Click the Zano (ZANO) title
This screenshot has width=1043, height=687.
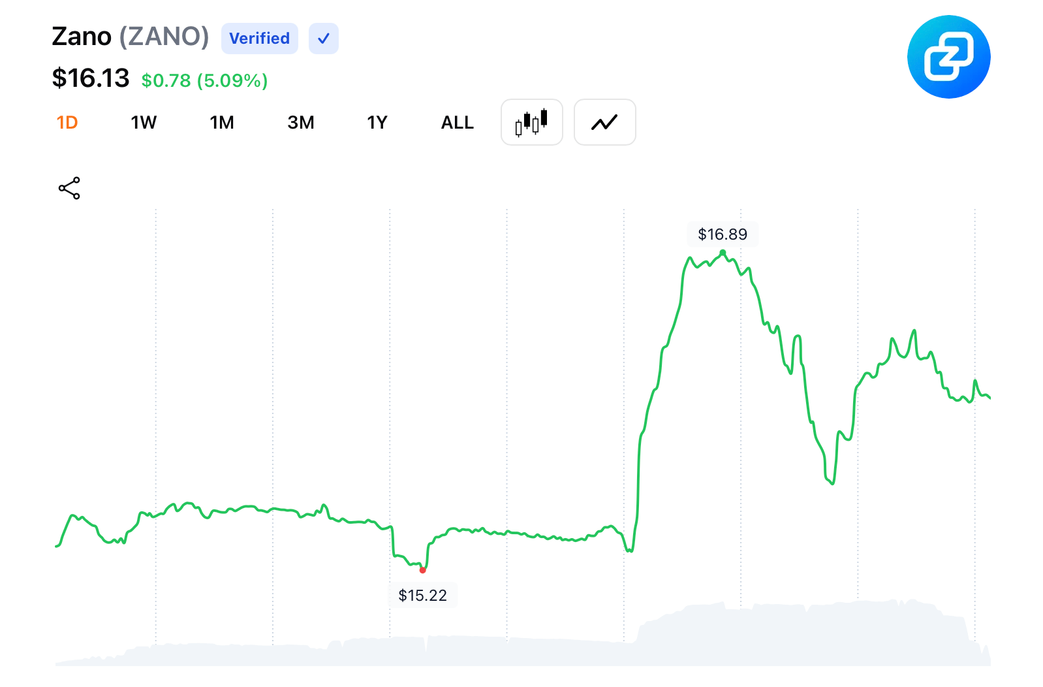pyautogui.click(x=131, y=37)
